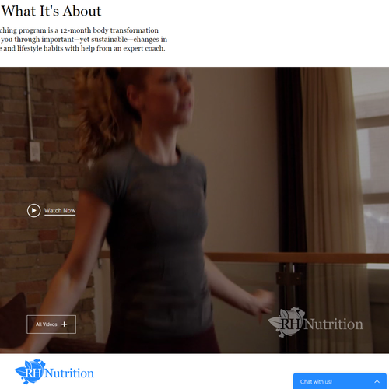Screen dimensions: 389x389
Task: Open the Chat with us! widget
Action: click(340, 381)
